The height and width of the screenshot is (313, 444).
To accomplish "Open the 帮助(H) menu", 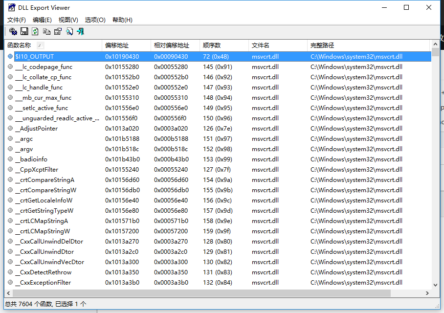I will pos(122,20).
